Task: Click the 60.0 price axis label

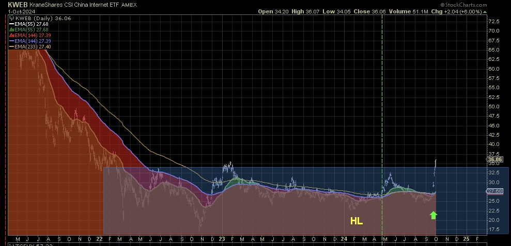Action: pos(494,69)
